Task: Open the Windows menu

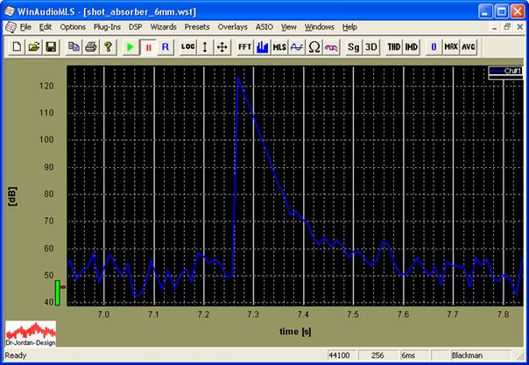Action: click(319, 27)
